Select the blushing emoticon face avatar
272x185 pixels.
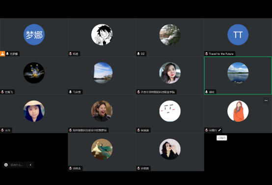(170, 111)
